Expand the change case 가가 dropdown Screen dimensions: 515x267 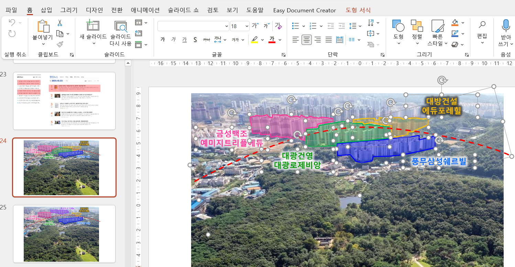[x=243, y=40]
